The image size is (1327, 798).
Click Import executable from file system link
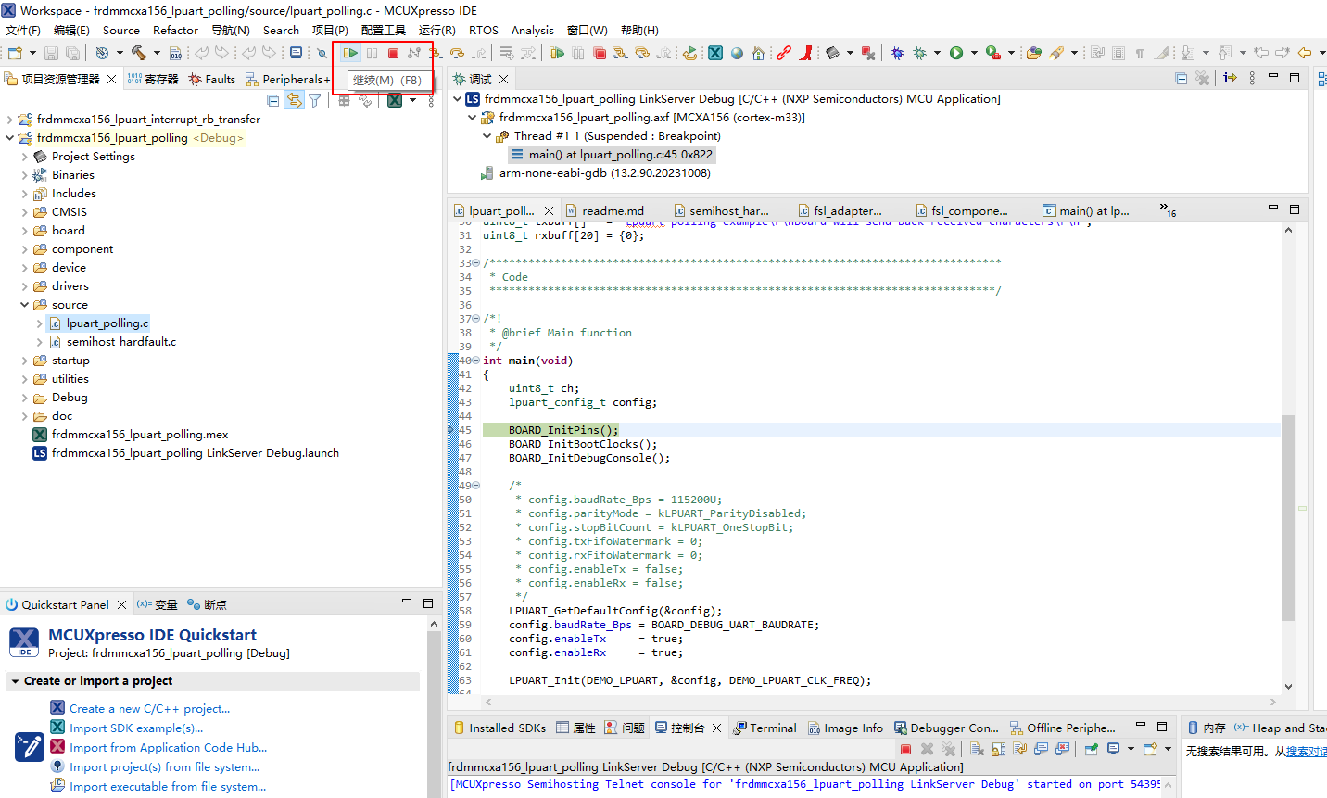[168, 787]
